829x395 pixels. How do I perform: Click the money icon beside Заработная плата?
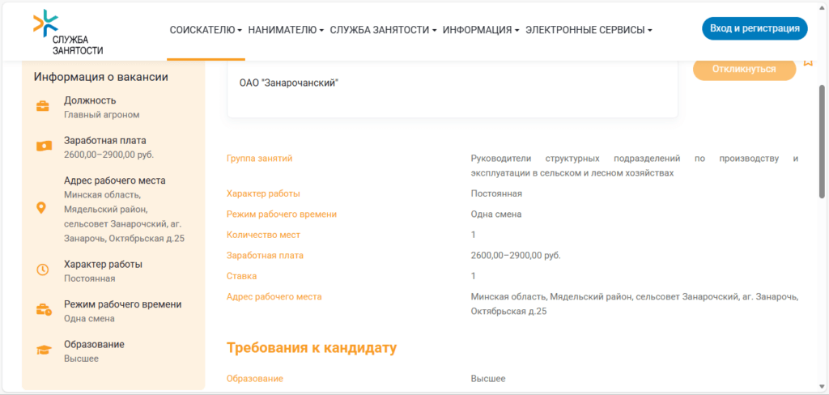(x=43, y=147)
